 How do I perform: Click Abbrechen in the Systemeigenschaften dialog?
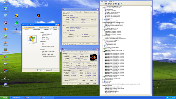tap(48, 70)
